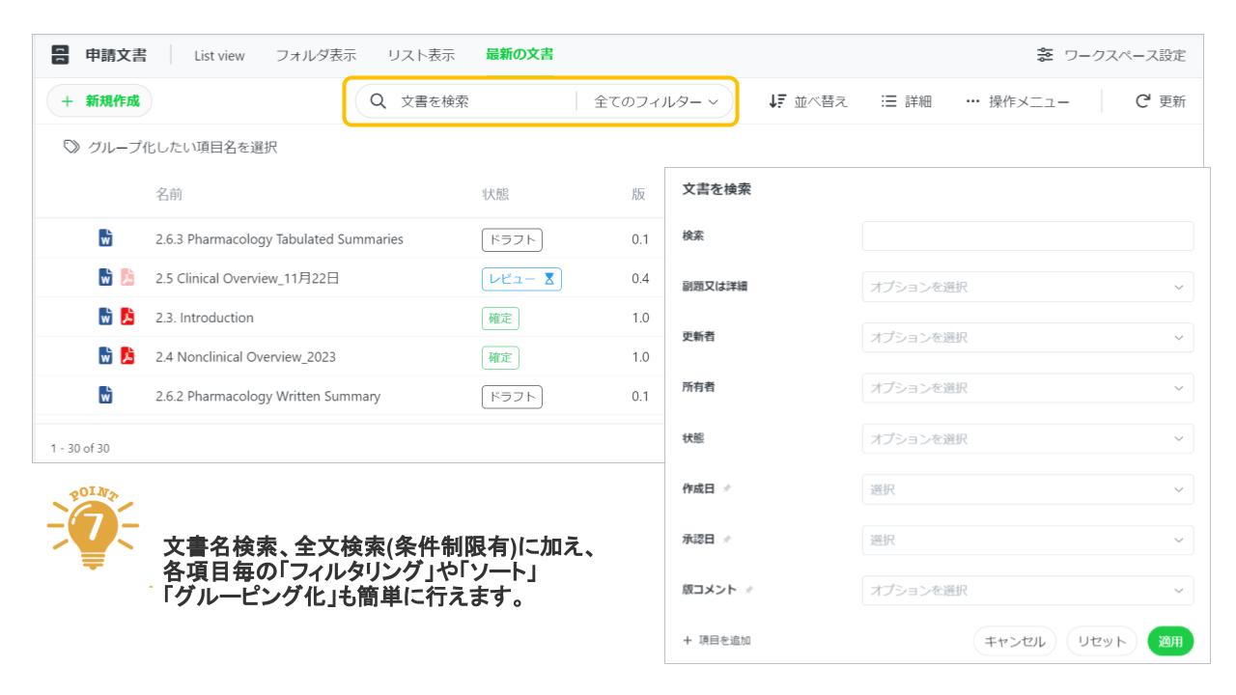Click the 検索 text field in the filter panel
This screenshot has width=1236, height=695.
[1027, 236]
